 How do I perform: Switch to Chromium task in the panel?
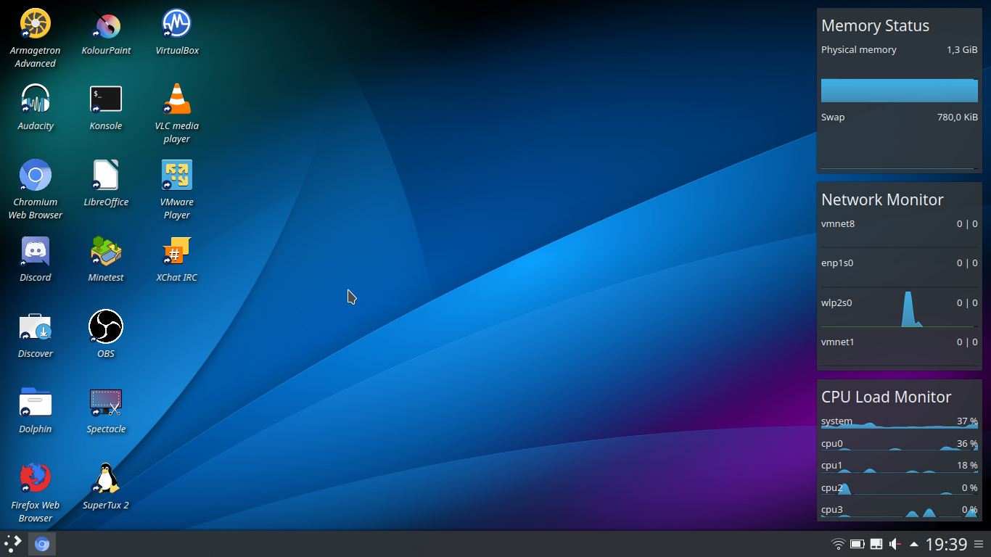click(42, 544)
